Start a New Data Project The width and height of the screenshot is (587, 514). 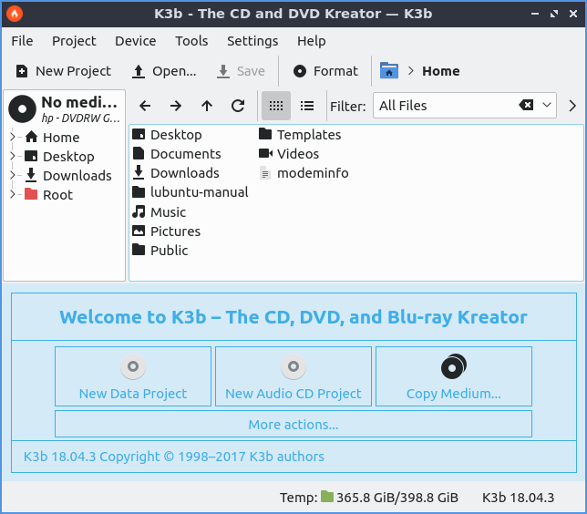point(133,376)
